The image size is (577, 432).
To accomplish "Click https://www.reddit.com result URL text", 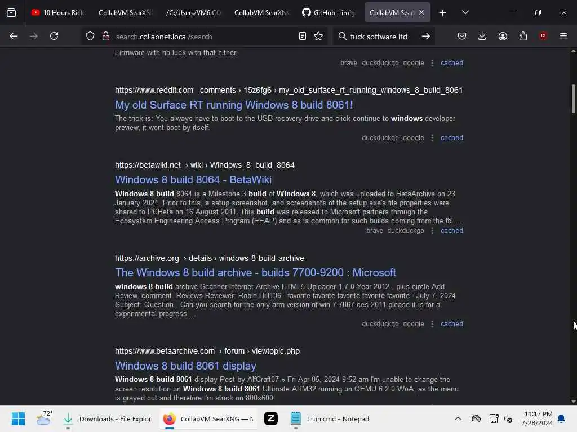I will (154, 91).
